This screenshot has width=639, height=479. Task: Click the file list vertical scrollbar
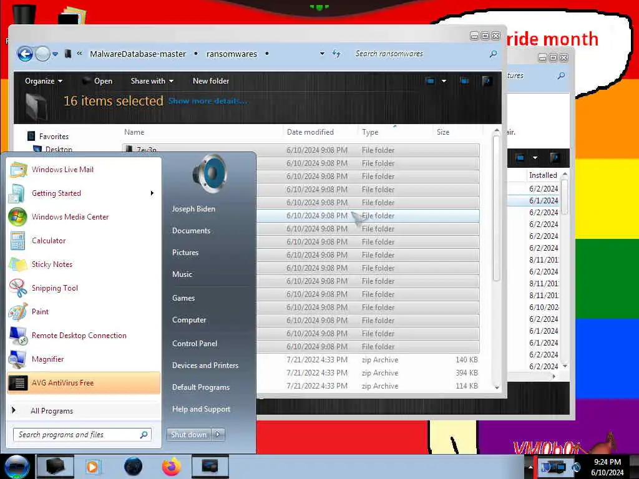pyautogui.click(x=496, y=208)
